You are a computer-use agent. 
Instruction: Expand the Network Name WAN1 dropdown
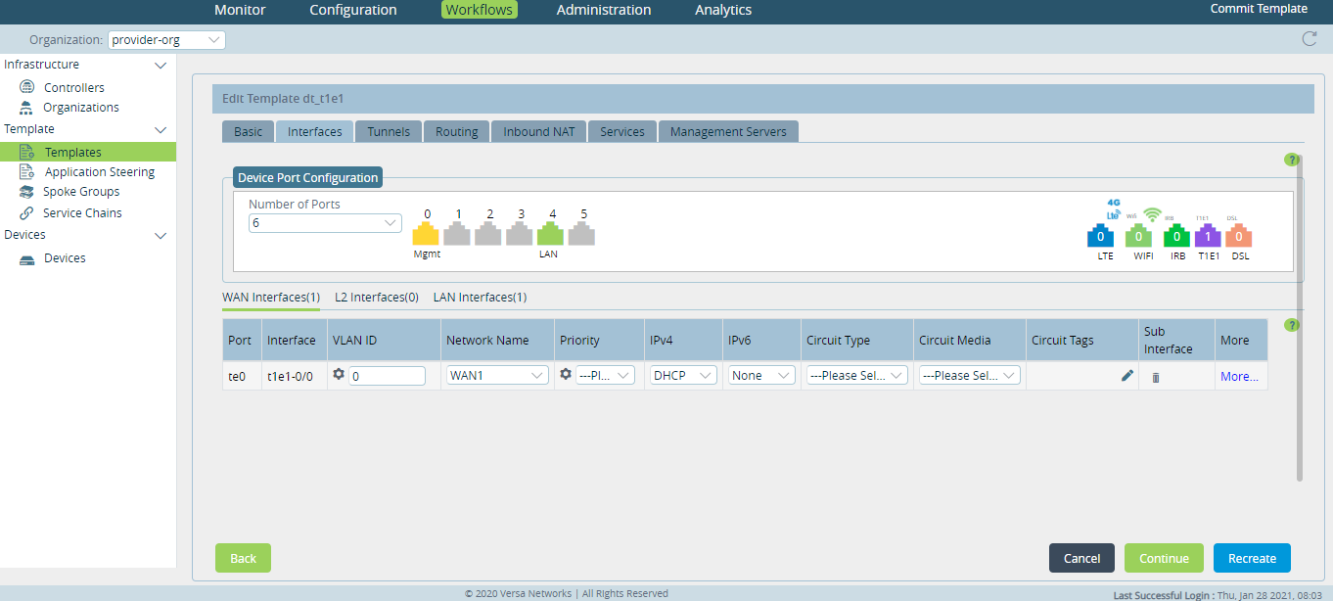point(497,376)
